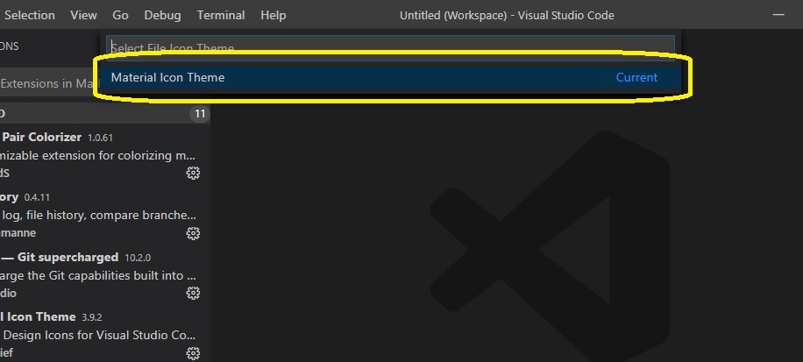
Task: Open the Help menu
Action: click(273, 16)
